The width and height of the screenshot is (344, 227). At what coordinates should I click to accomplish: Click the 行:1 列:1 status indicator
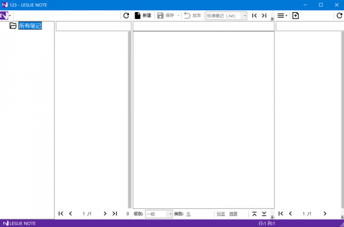(x=267, y=223)
